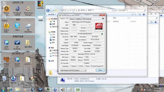Click the Name field AMD Radeon HD 6310
Viewport: 164px width, 92px height.
tap(81, 22)
